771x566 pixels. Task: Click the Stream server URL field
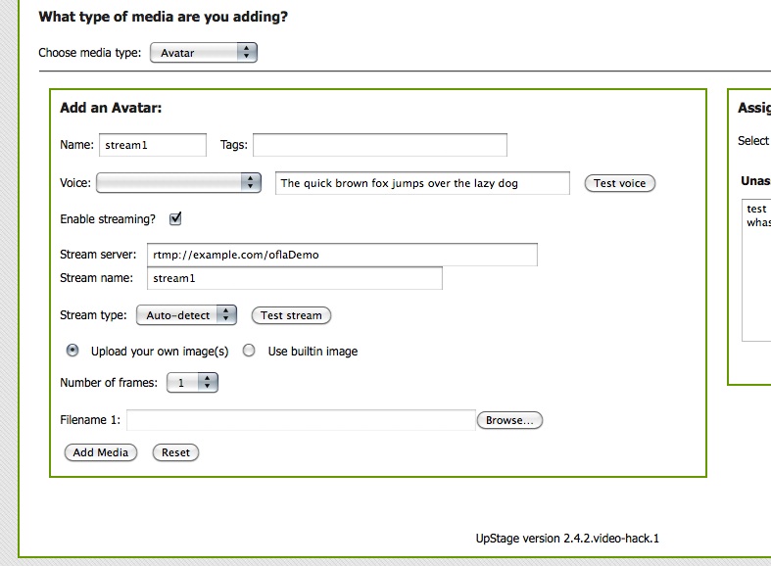click(342, 255)
